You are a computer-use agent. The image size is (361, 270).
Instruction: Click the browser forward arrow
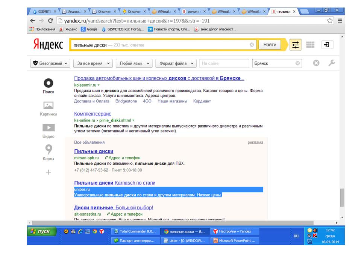click(41, 21)
